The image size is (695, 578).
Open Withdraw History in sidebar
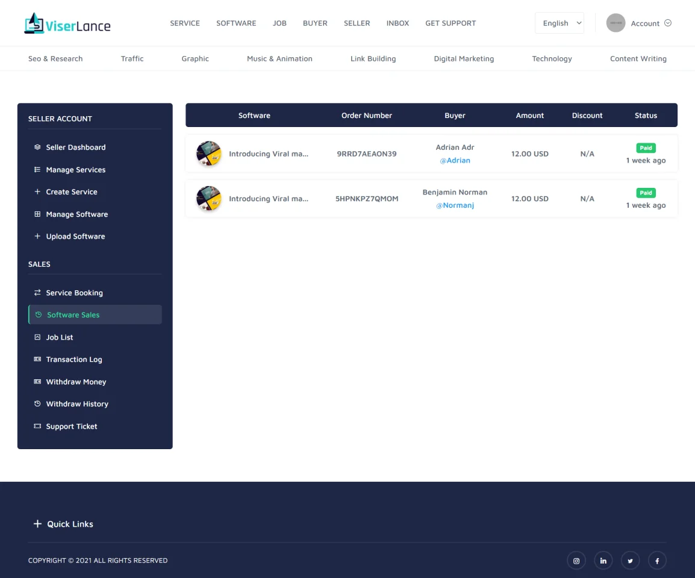pos(95,404)
